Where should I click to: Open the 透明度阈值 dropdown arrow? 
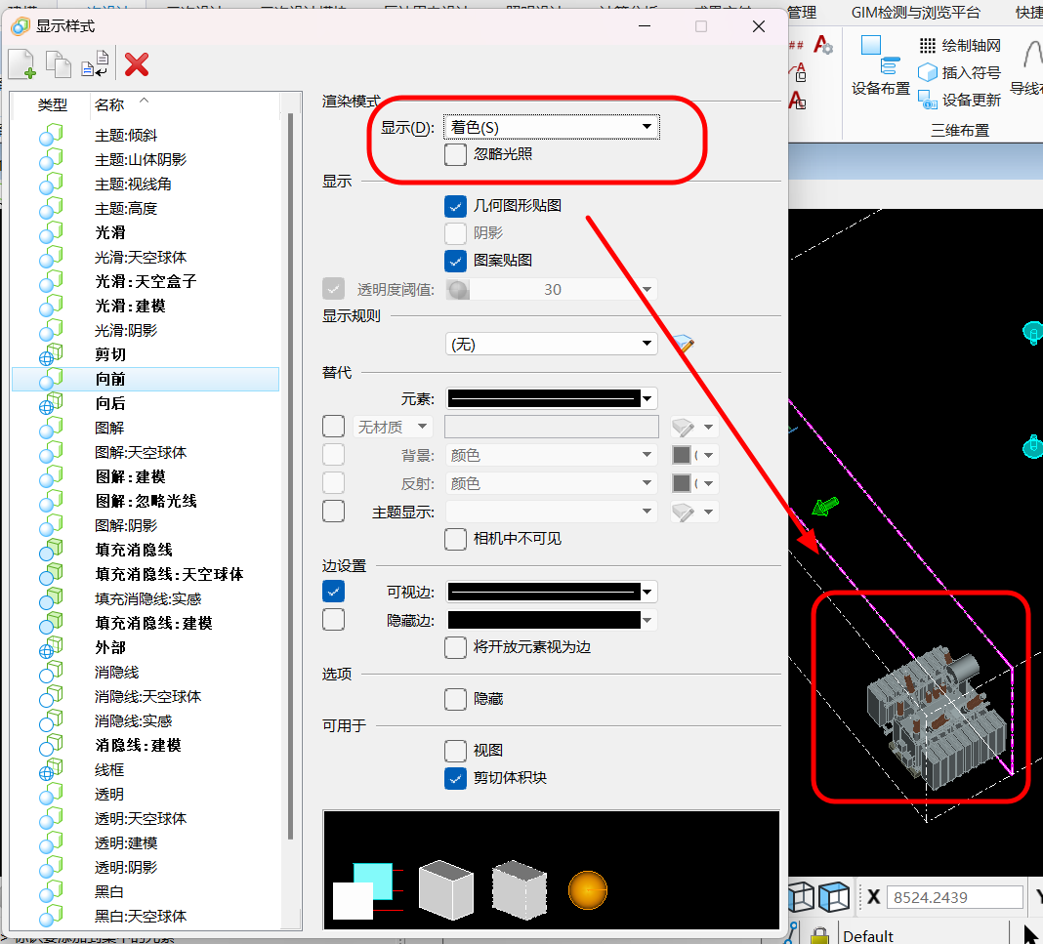[x=647, y=289]
